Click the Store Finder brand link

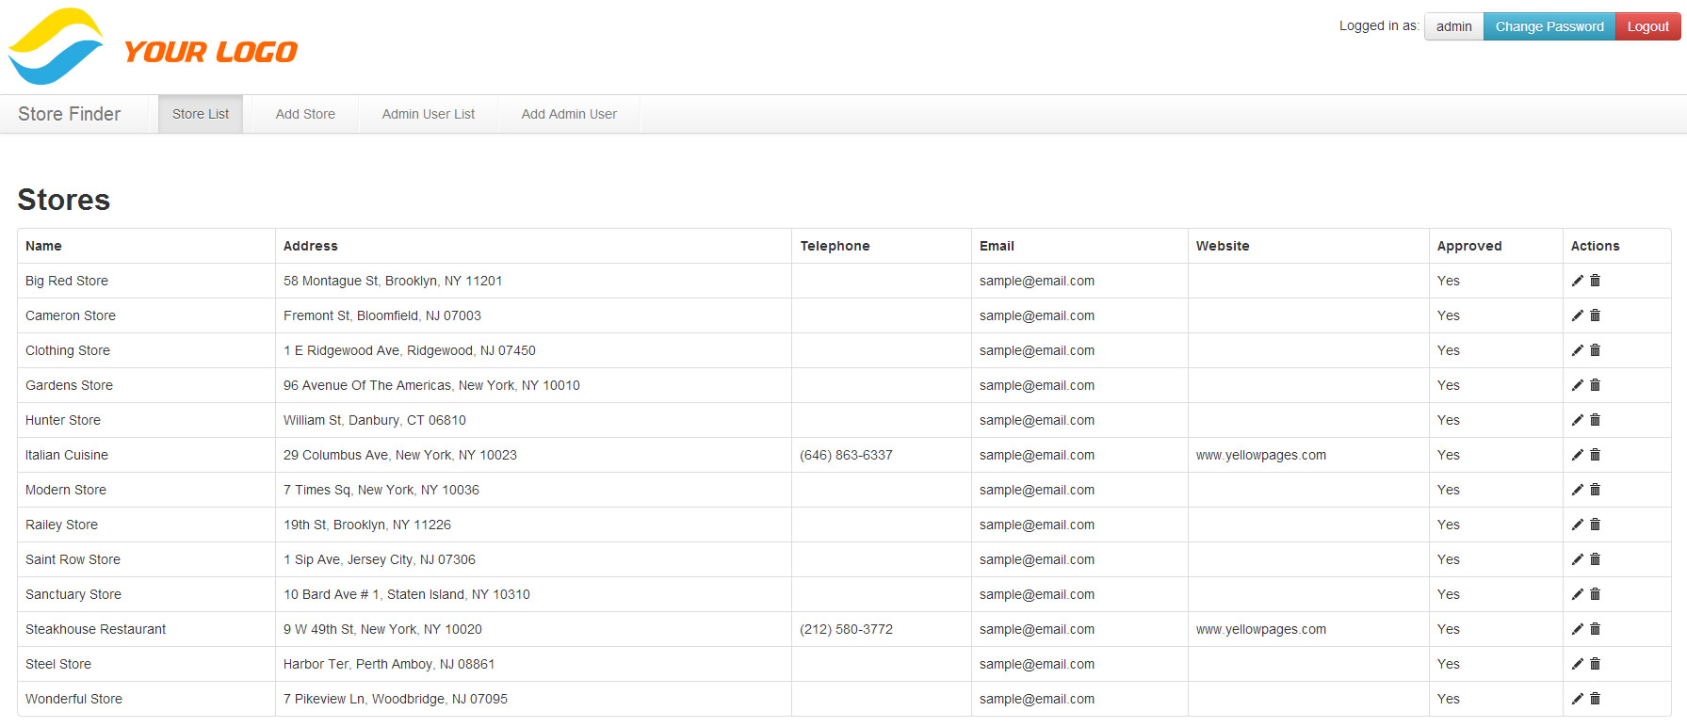coord(70,114)
